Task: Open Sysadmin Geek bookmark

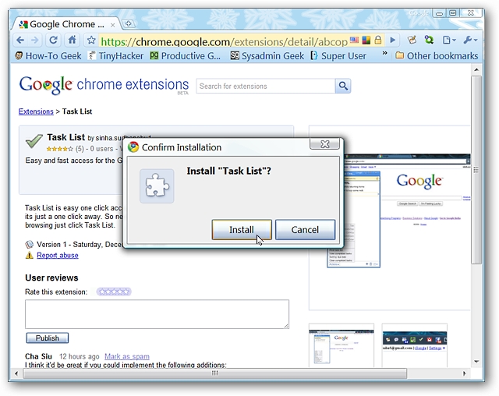Action: [x=267, y=56]
